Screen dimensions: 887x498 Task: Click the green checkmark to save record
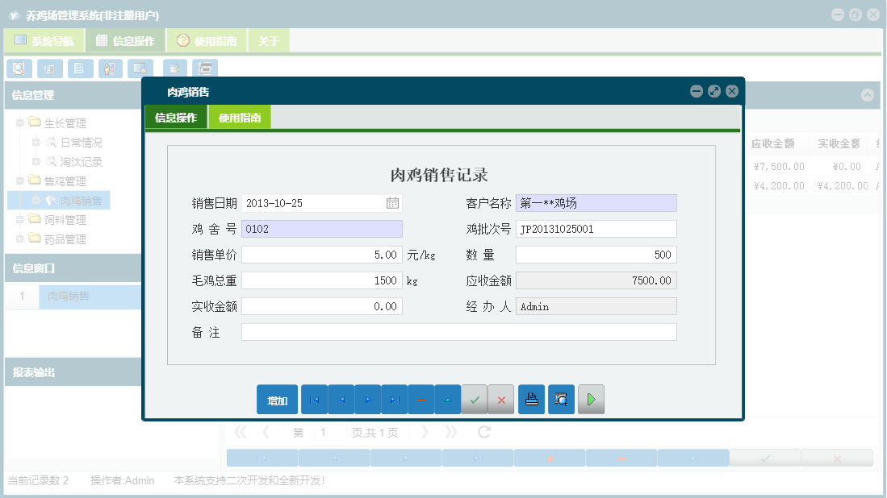pyautogui.click(x=474, y=400)
